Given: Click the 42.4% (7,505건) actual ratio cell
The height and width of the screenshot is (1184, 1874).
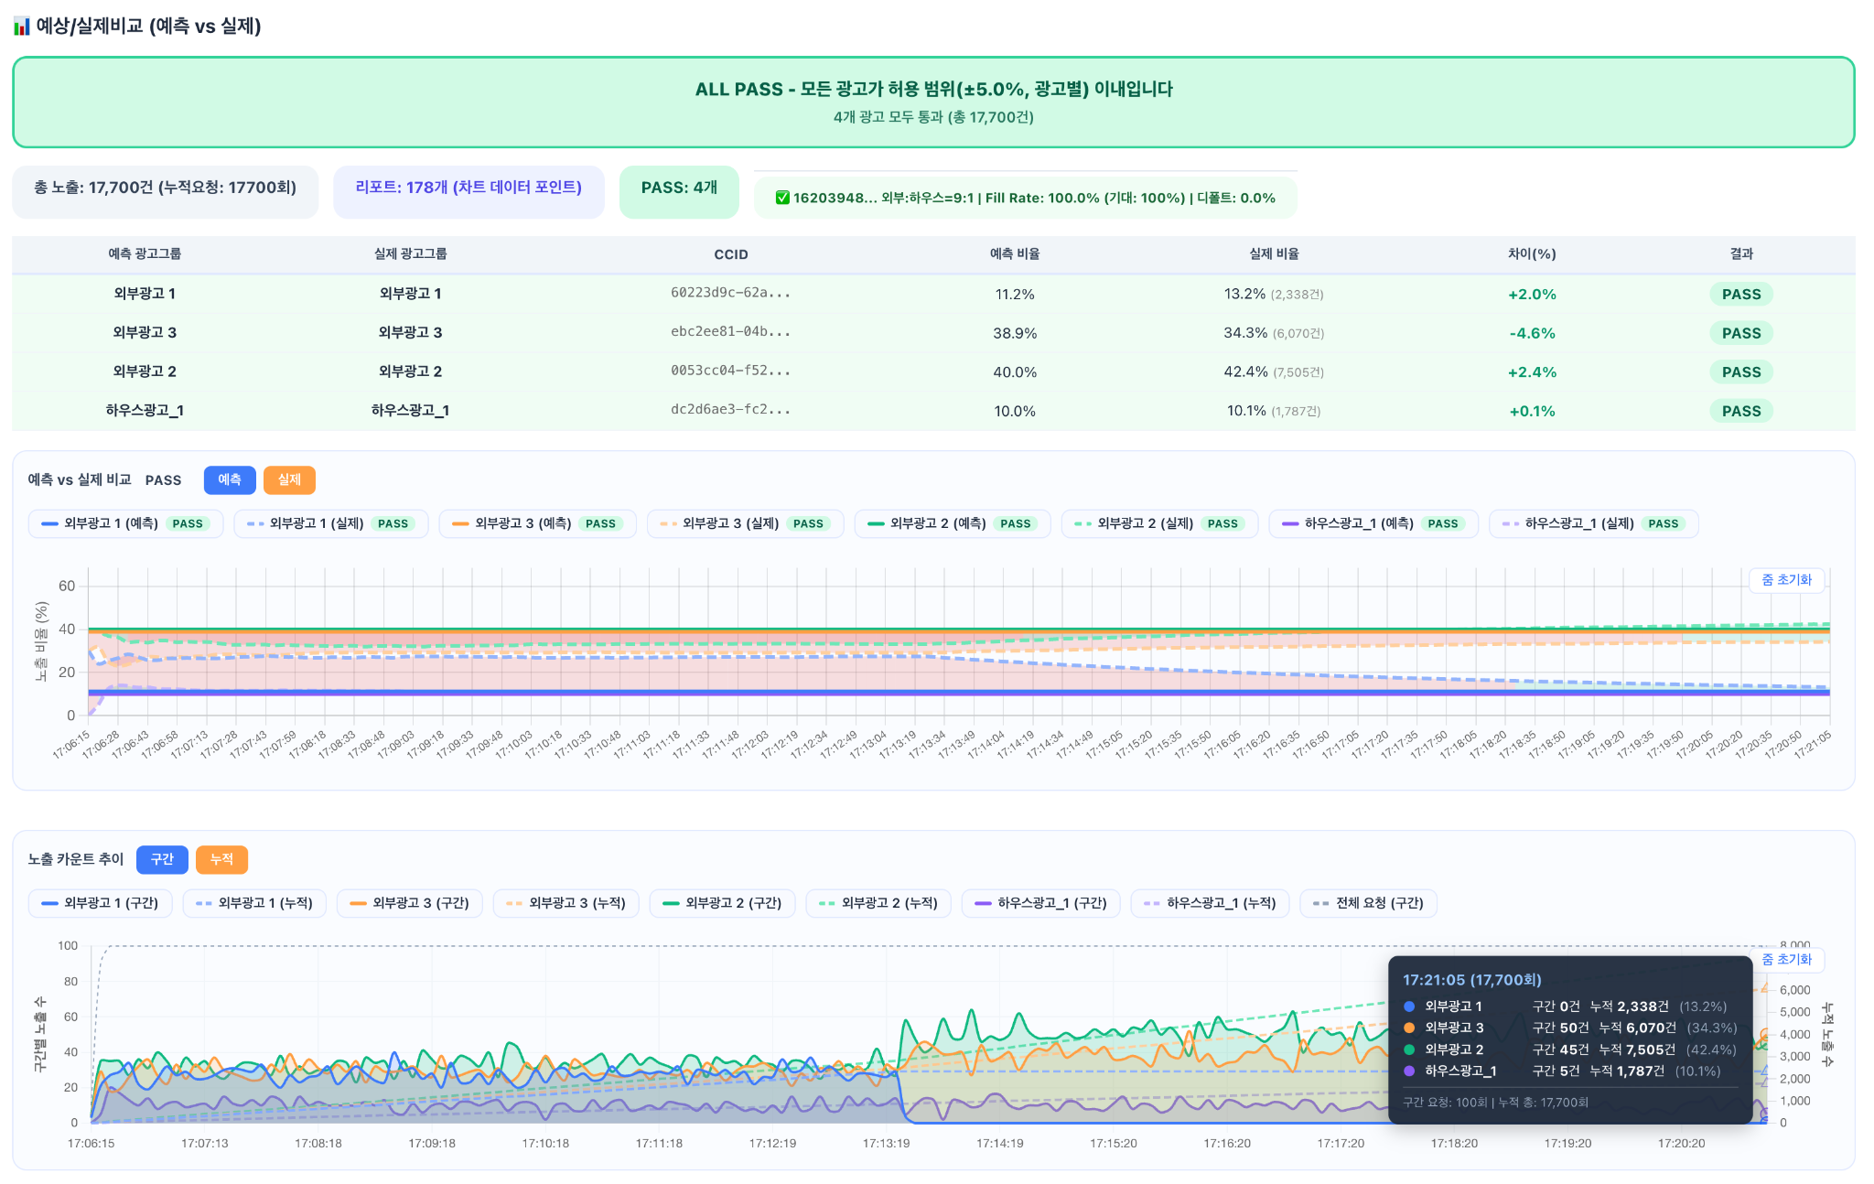Looking at the screenshot, I should (x=1274, y=371).
